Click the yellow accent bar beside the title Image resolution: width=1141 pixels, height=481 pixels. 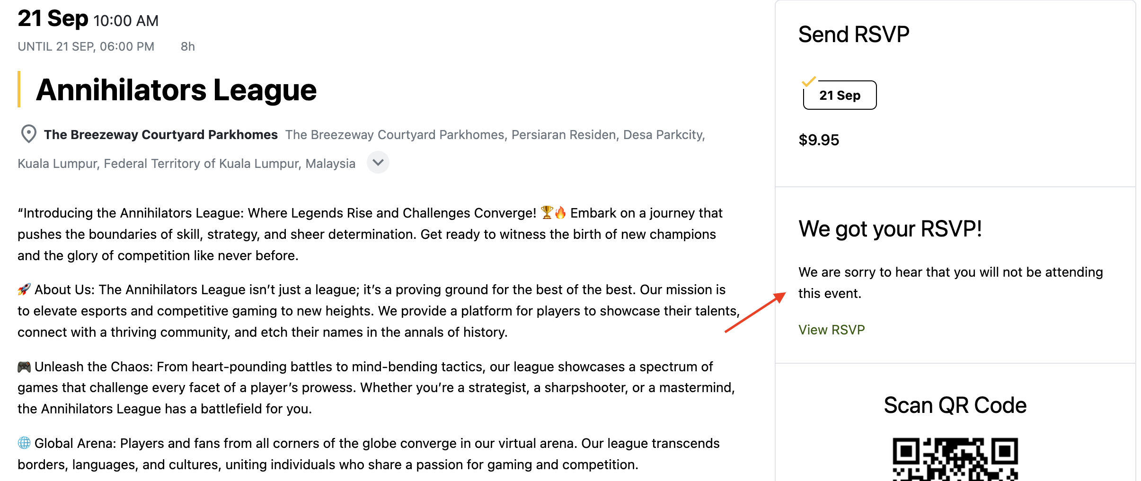click(19, 89)
